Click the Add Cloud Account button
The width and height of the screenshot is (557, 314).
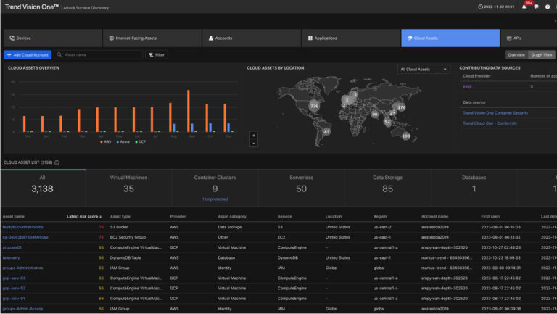coord(28,54)
